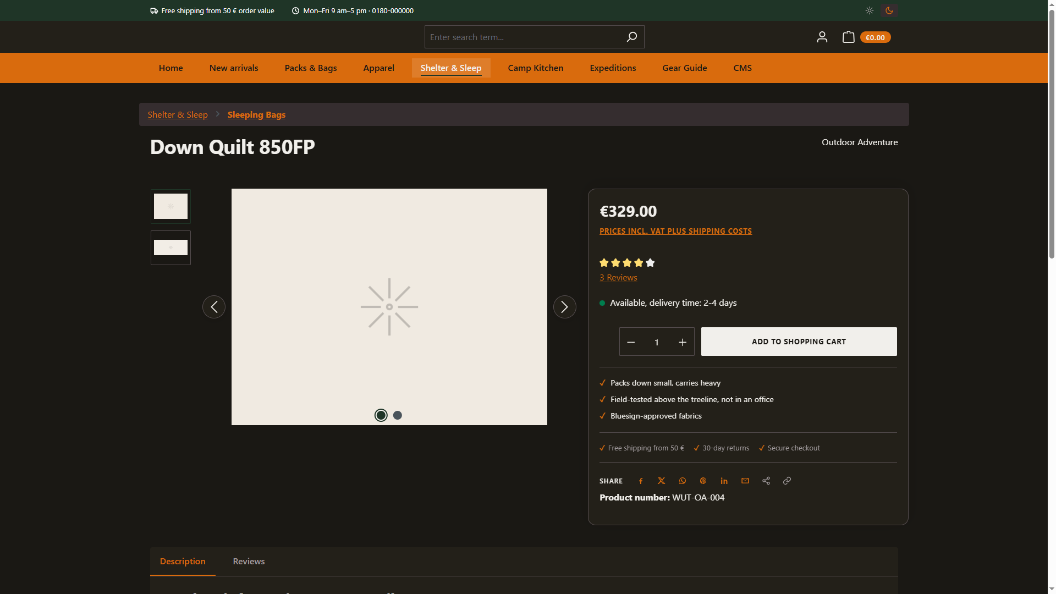The width and height of the screenshot is (1056, 594).
Task: Click the quantity number field
Action: click(657, 342)
